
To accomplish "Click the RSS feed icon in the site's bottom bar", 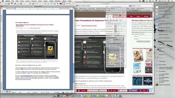I will coord(109,91).
